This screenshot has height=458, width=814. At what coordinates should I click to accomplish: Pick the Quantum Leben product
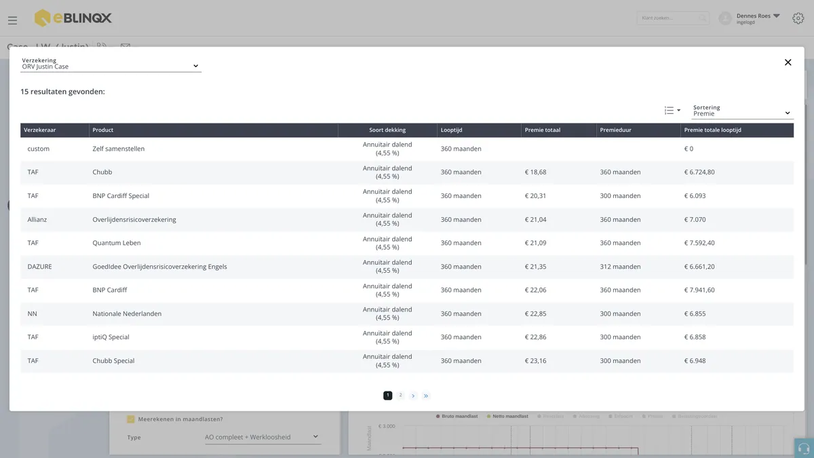coord(407,243)
